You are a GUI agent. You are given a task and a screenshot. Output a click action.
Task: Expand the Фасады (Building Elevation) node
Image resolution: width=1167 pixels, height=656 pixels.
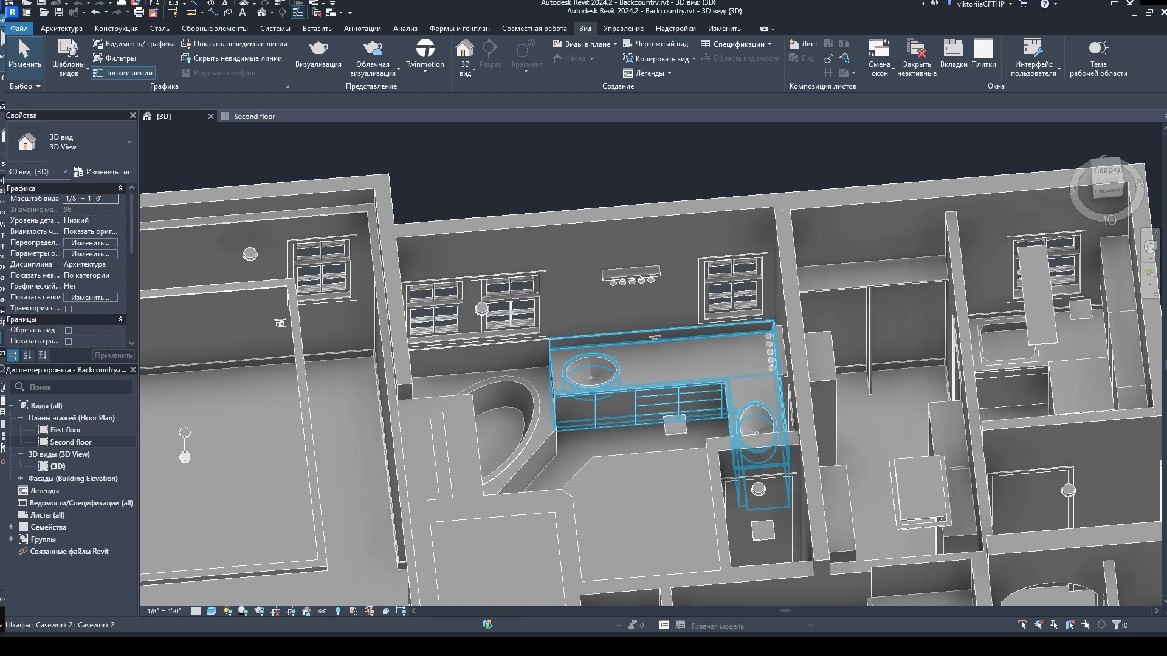[21, 478]
